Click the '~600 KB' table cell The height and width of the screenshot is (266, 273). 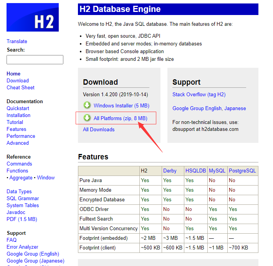tap(173, 248)
